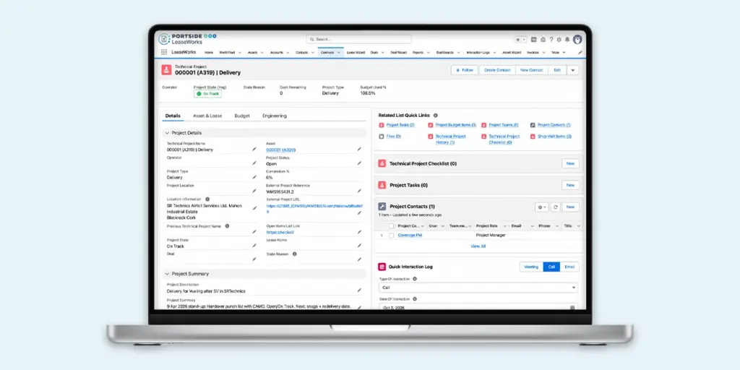Expand the Contracts nav dropdown
Image resolution: width=740 pixels, height=370 pixels.
coord(338,52)
